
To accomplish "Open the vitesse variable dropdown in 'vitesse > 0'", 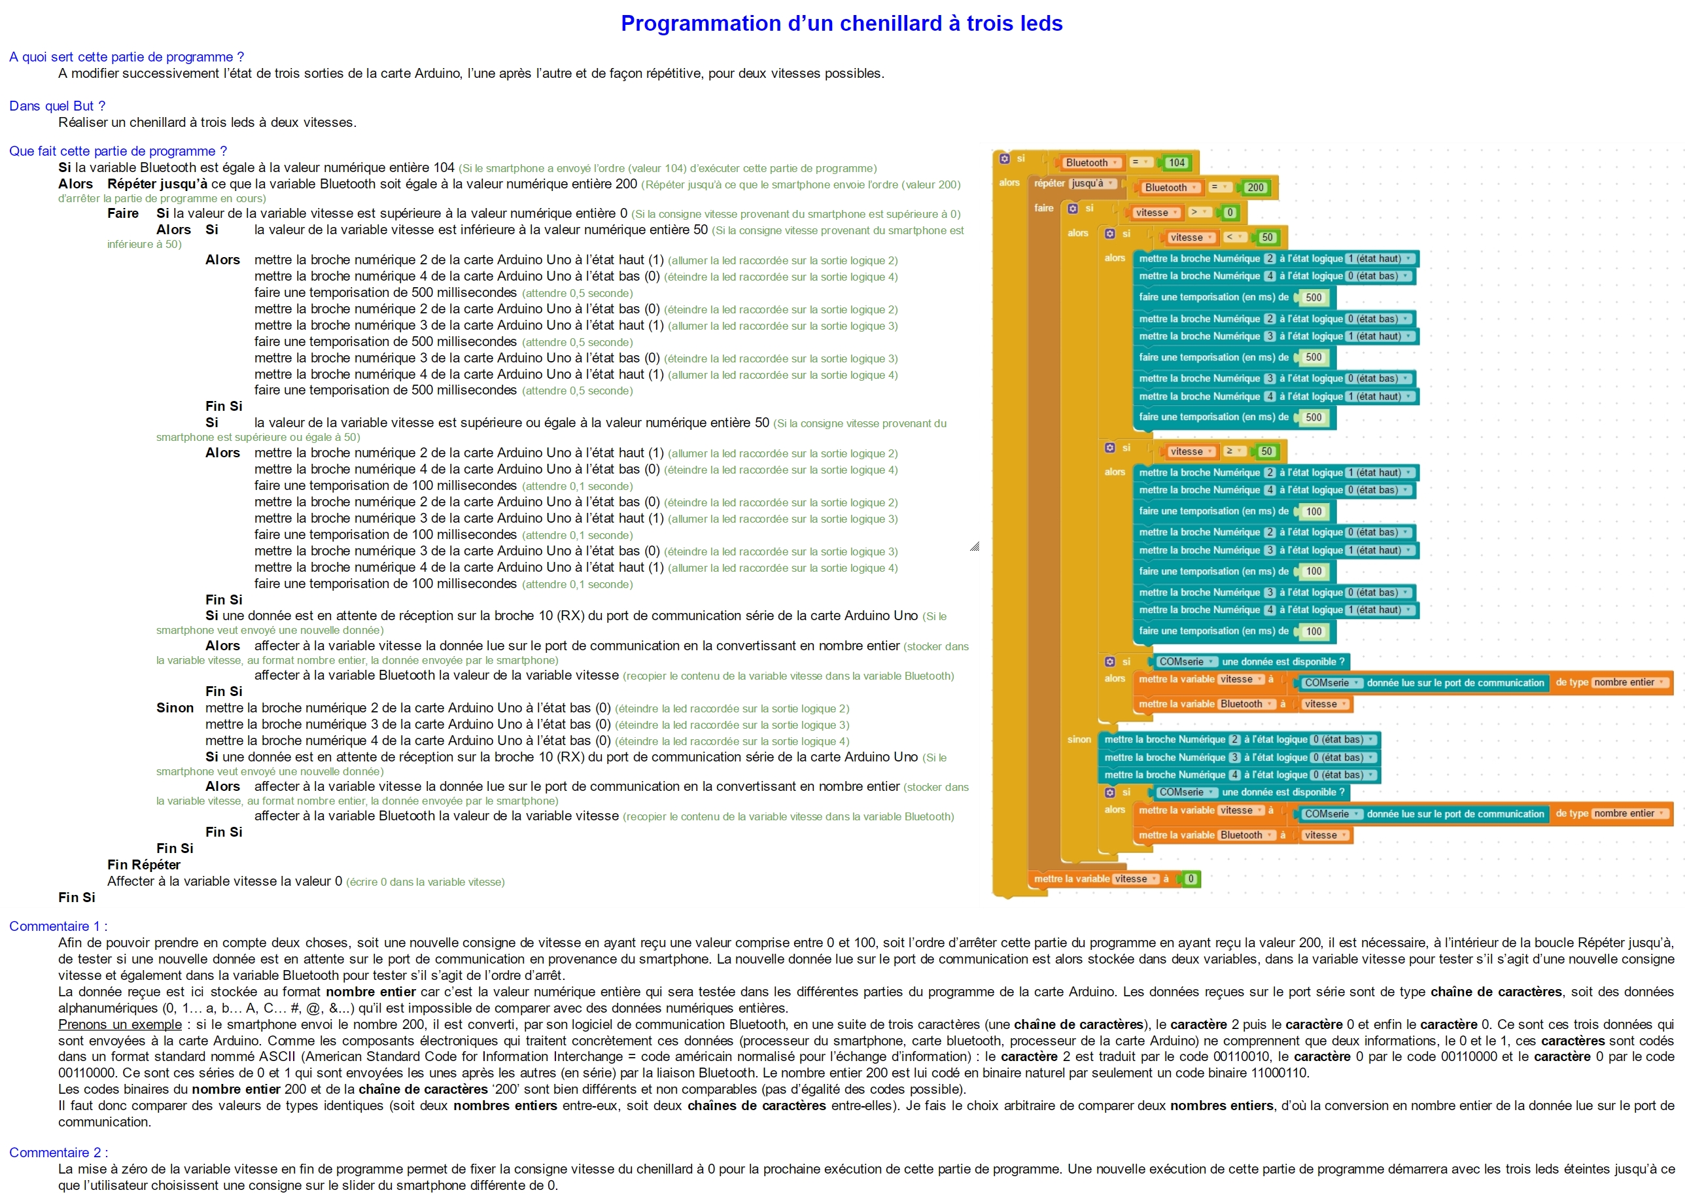I will coord(1156,213).
